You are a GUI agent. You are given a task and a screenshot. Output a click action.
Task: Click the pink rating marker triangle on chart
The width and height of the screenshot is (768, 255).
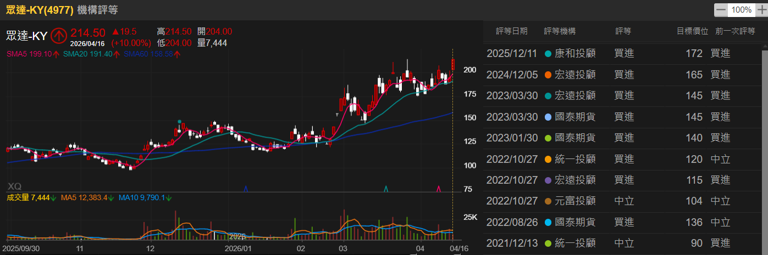pyautogui.click(x=439, y=189)
